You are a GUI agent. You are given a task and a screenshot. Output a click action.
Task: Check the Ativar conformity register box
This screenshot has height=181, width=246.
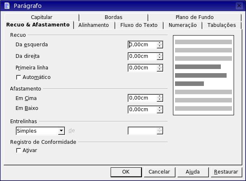point(19,150)
